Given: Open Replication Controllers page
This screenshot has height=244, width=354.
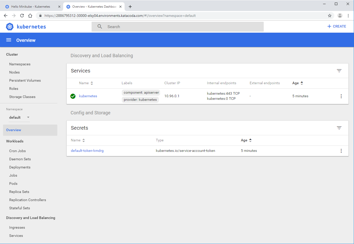Looking at the screenshot, I should pos(28,200).
